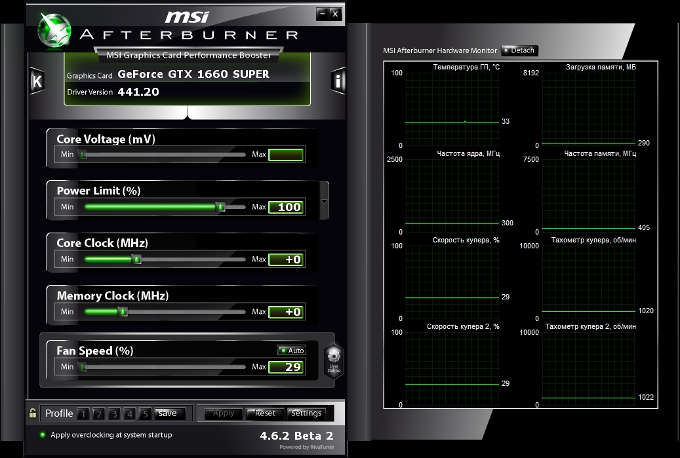Viewport: 680px width, 458px height.
Task: Click the Memory Clock offset value field
Action: 287,312
